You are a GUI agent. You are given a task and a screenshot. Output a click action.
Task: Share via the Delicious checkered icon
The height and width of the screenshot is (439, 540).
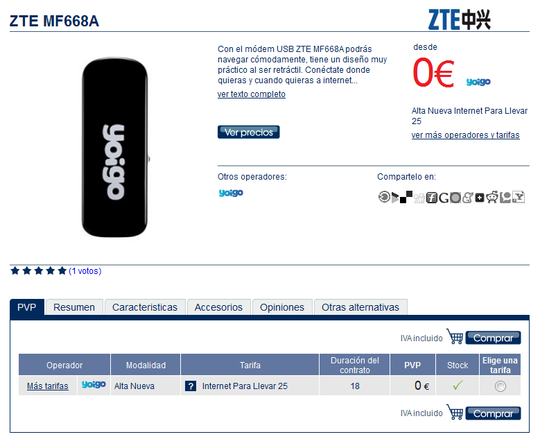(x=406, y=197)
